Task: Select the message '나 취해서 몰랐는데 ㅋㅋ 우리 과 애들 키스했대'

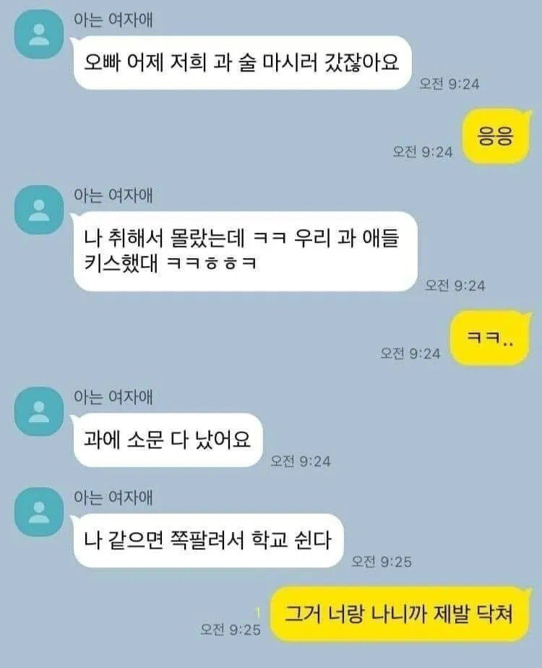Action: 245,251
